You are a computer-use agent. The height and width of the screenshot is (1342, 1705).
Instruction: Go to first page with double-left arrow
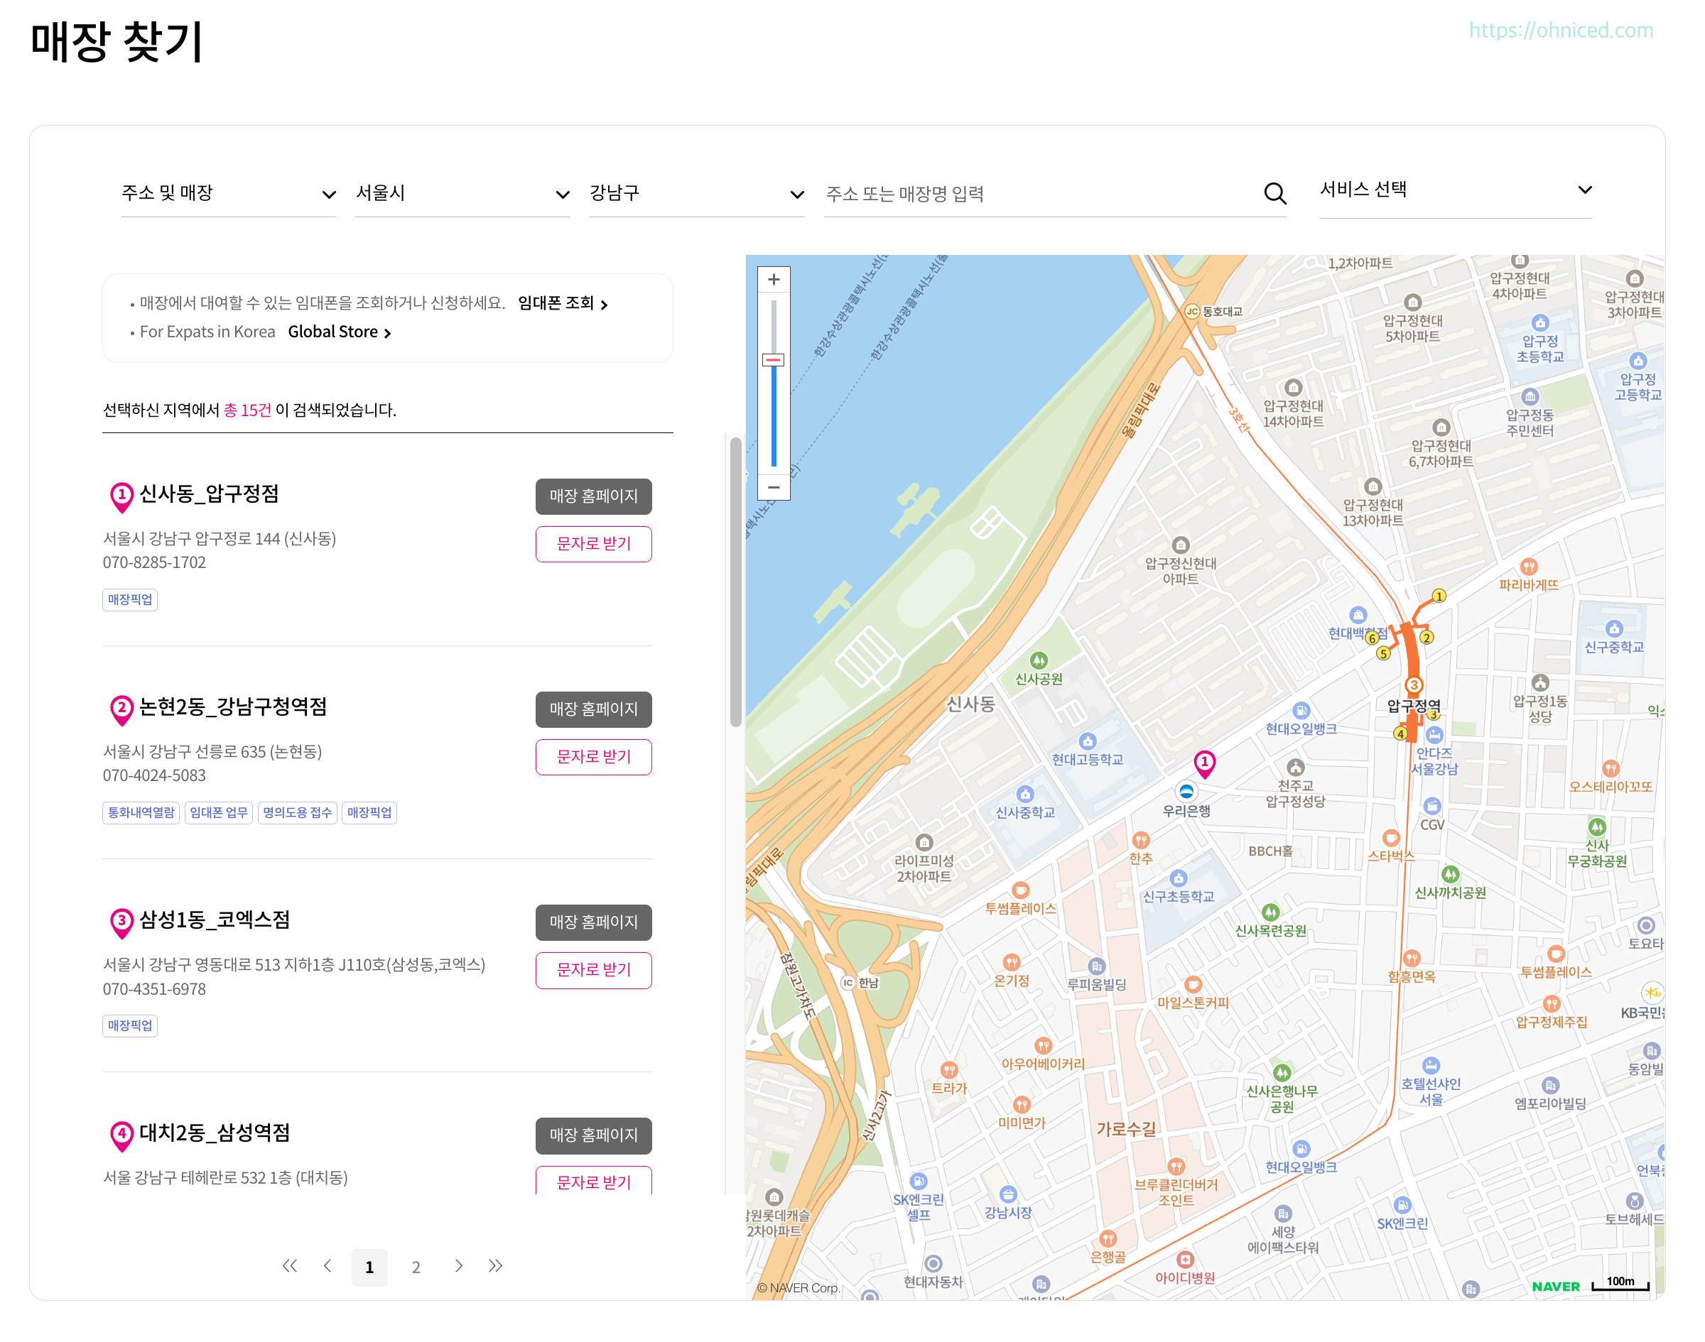289,1266
